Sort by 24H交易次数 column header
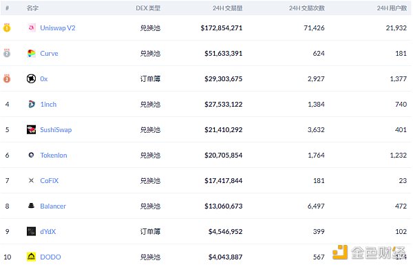The height and width of the screenshot is (267, 413). [x=306, y=8]
